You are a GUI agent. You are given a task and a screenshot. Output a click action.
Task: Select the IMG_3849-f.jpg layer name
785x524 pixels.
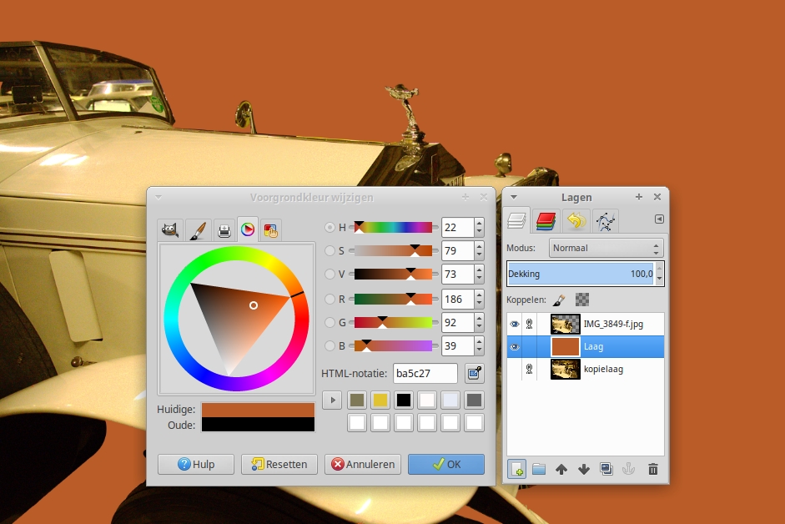coord(613,324)
